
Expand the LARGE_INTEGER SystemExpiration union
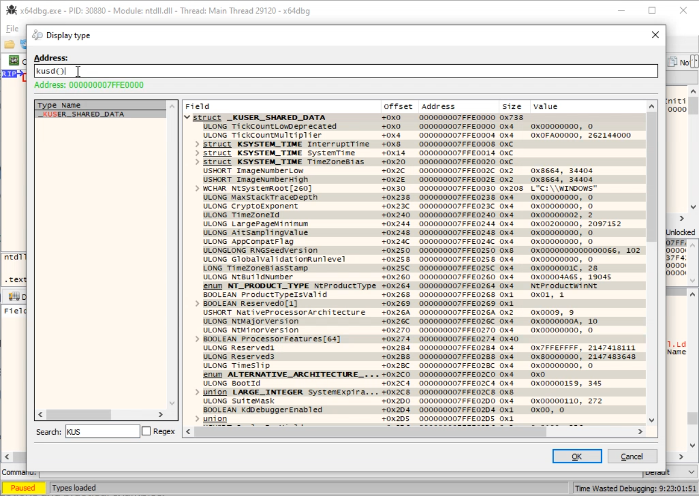pyautogui.click(x=197, y=392)
